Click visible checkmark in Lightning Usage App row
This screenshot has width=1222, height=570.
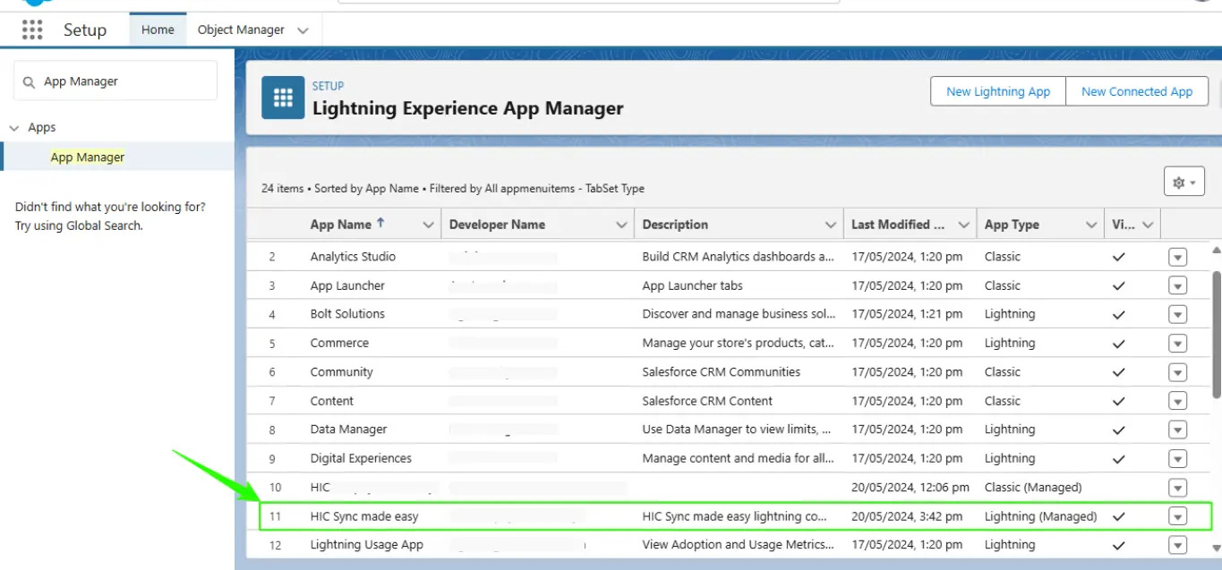pos(1118,545)
